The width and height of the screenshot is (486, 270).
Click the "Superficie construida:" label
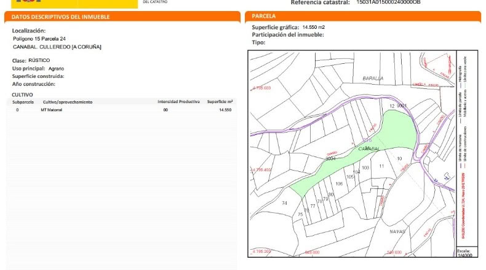38,76
